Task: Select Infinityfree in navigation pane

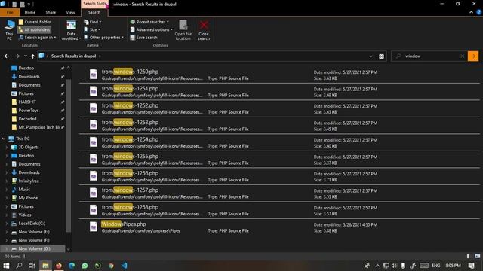Action: pos(29,181)
